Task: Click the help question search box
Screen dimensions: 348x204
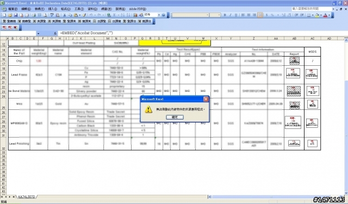Action: pyautogui.click(x=312, y=9)
